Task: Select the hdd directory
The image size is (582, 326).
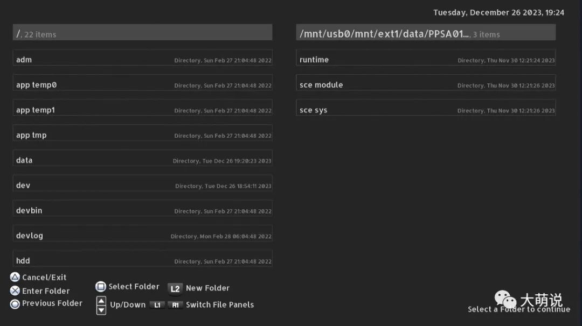Action: [142, 260]
